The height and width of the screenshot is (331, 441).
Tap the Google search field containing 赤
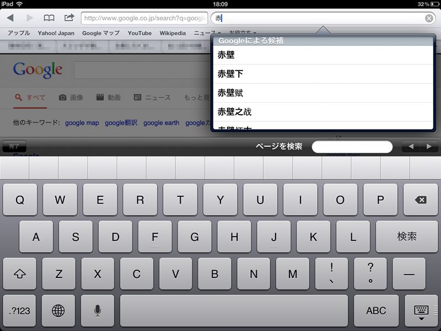pos(323,18)
